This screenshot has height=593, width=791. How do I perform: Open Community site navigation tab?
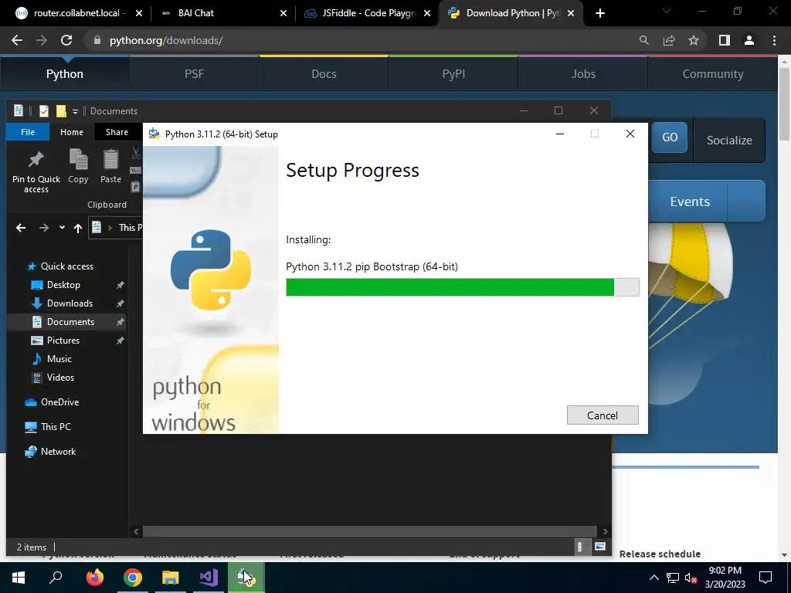pyautogui.click(x=713, y=73)
